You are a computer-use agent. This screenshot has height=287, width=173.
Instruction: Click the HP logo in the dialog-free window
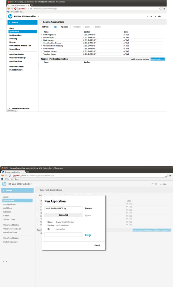[x=10, y=16]
